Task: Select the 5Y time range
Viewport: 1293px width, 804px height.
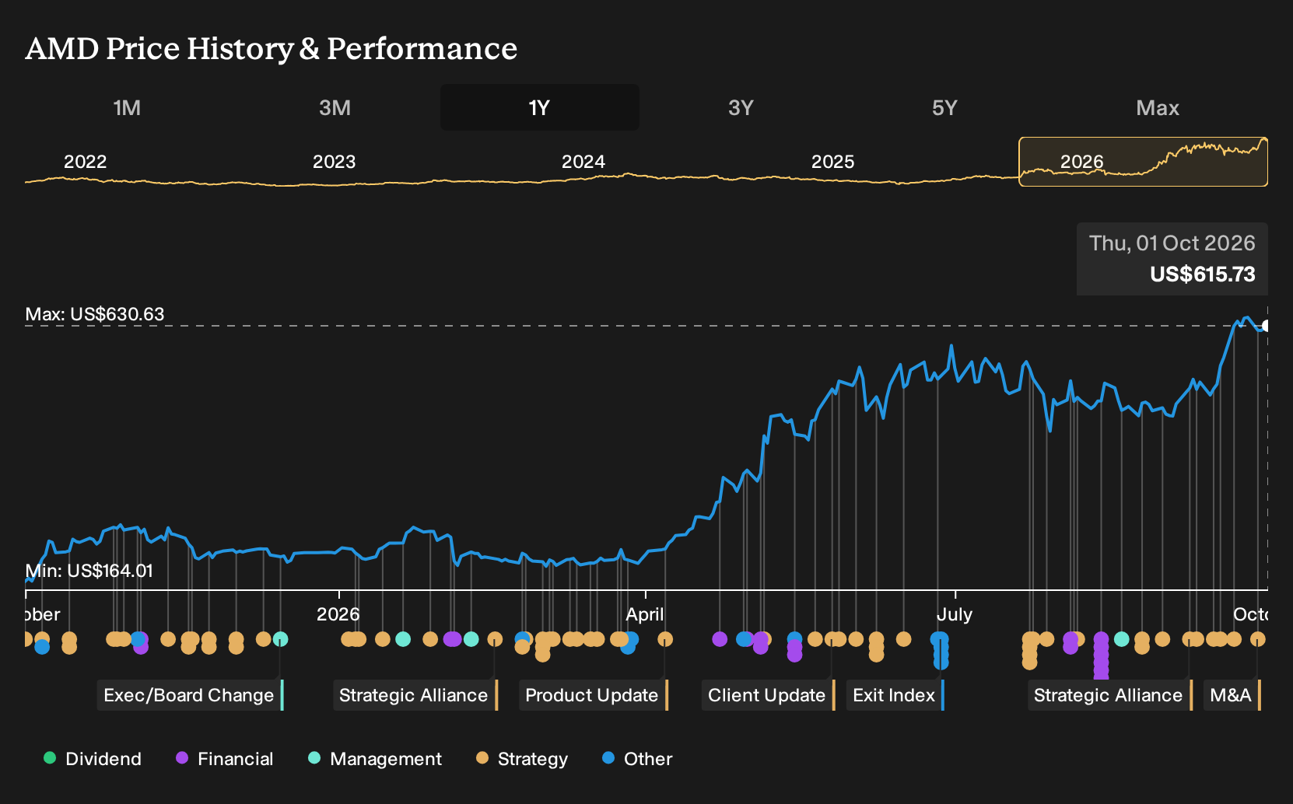Action: tap(944, 107)
